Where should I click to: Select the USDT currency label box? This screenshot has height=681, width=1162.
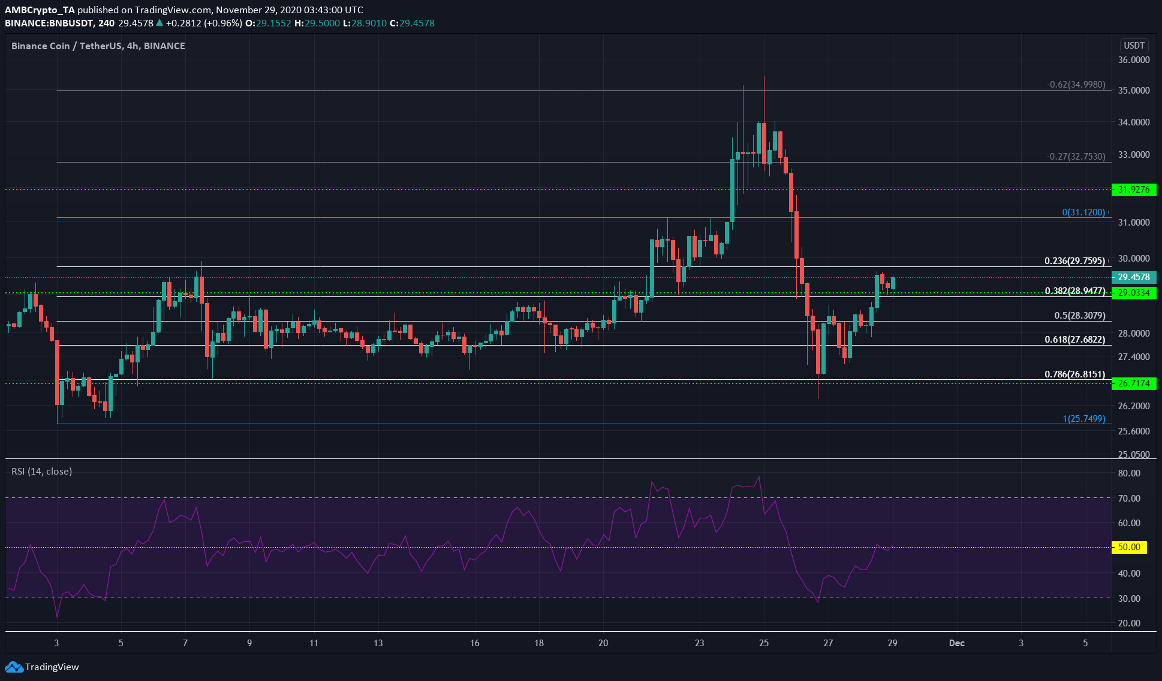[x=1134, y=46]
